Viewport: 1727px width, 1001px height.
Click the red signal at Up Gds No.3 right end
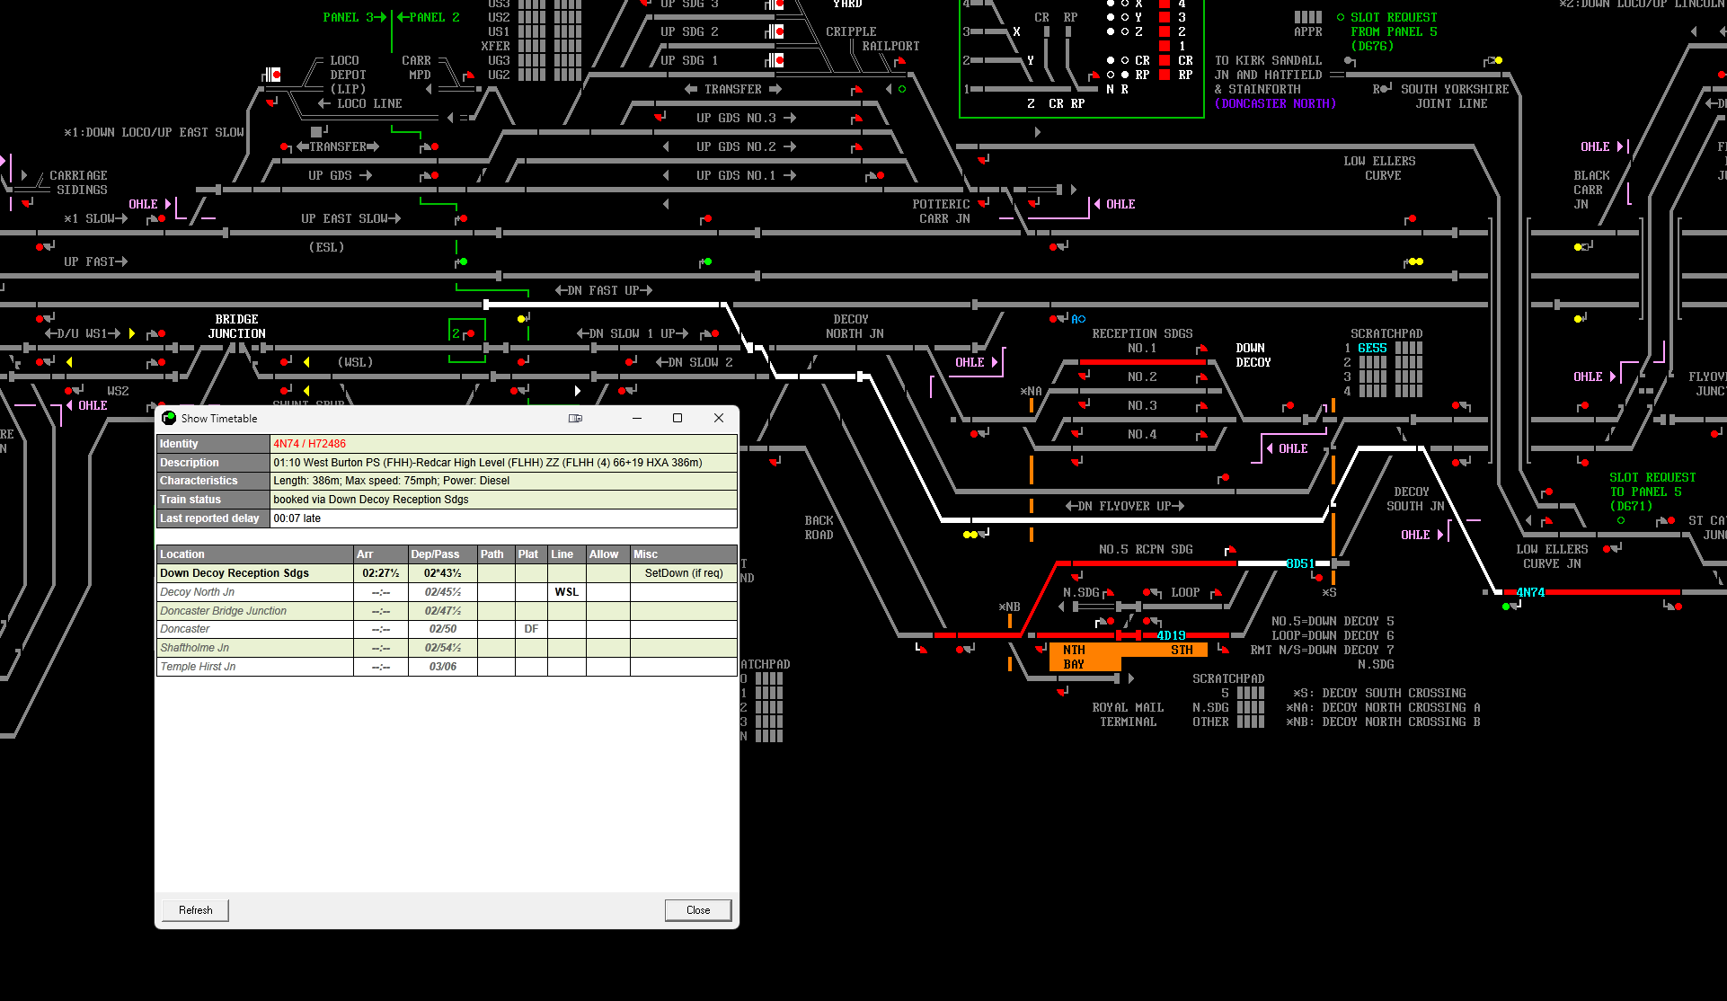tap(857, 119)
